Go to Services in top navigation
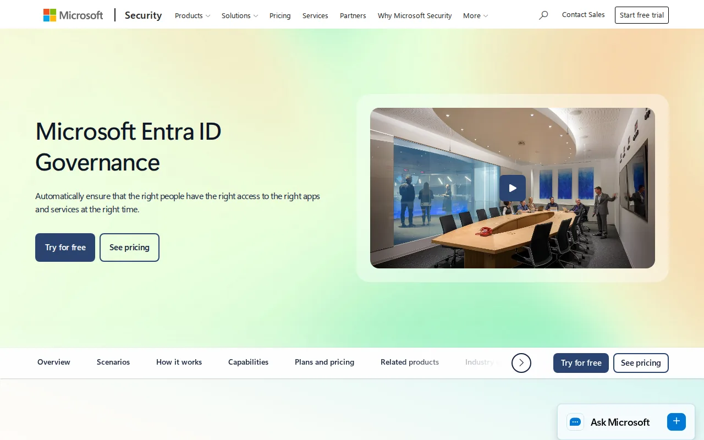The height and width of the screenshot is (440, 704). (315, 15)
